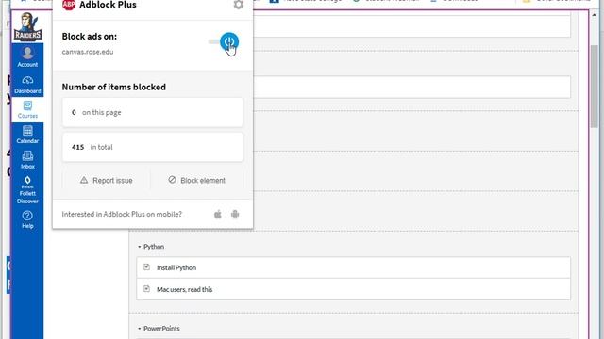Click Block element button

197,180
